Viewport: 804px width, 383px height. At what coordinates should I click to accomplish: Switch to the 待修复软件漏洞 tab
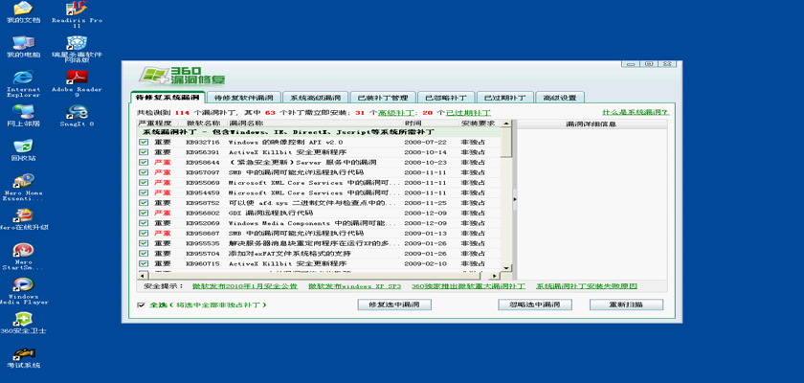(243, 98)
